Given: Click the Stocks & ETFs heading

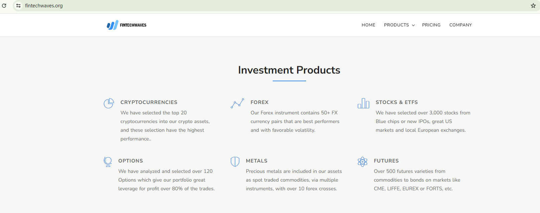Looking at the screenshot, I should 397,102.
